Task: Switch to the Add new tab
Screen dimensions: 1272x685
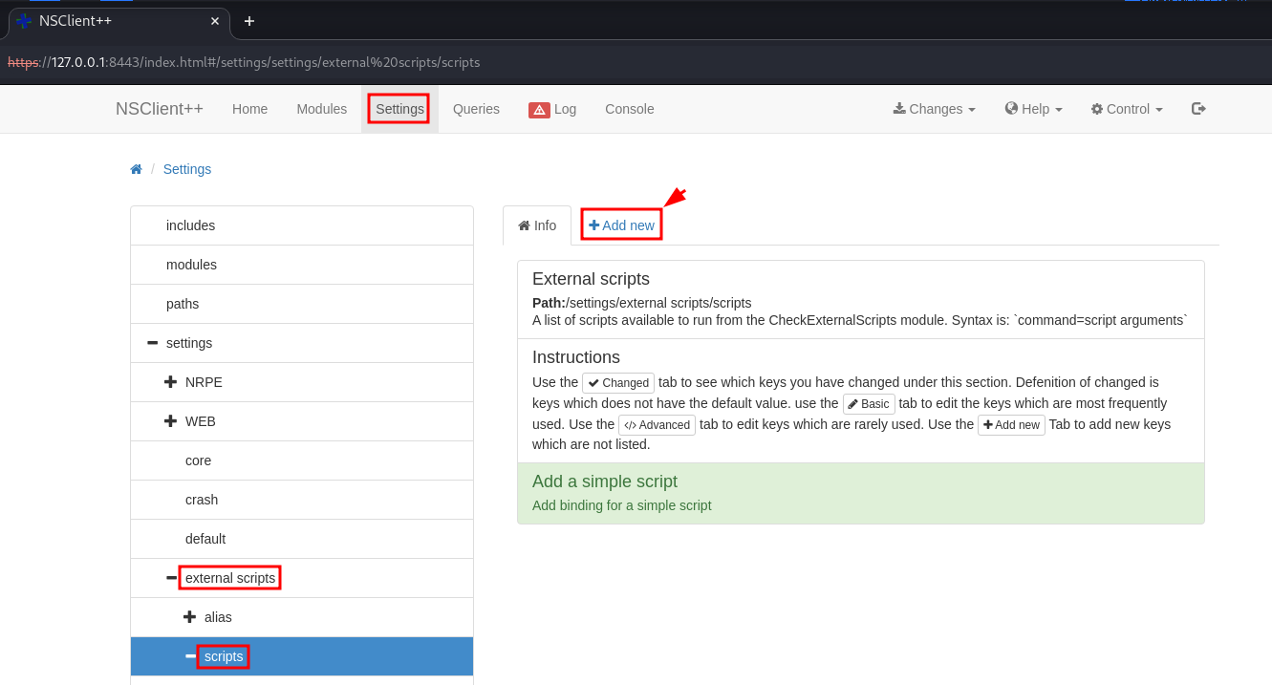Action: pyautogui.click(x=621, y=225)
